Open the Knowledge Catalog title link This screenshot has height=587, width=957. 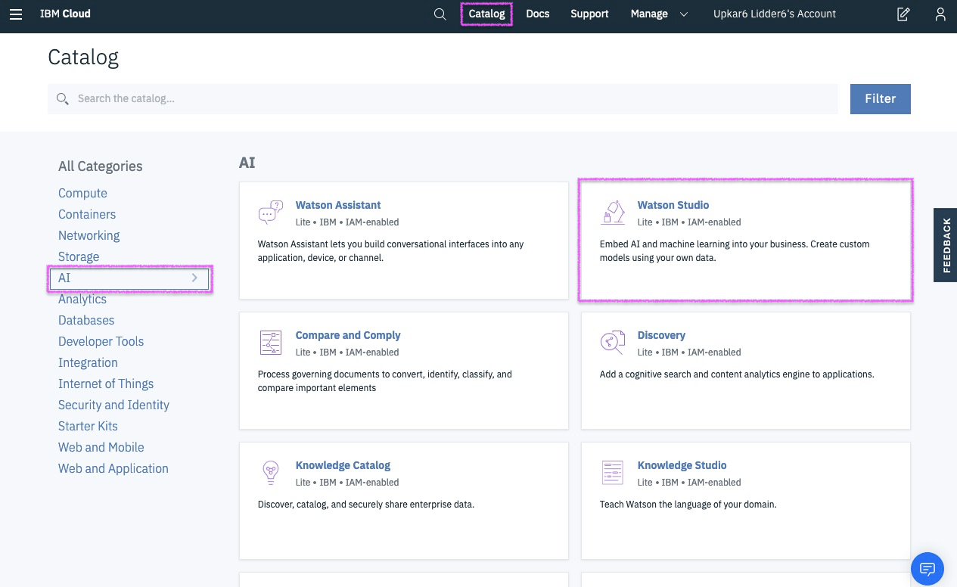[343, 465]
